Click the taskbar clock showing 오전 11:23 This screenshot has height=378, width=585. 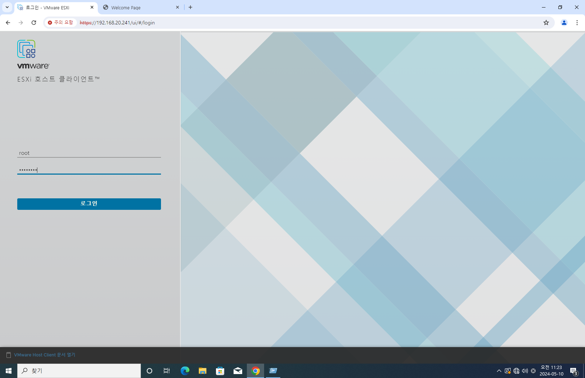point(551,371)
